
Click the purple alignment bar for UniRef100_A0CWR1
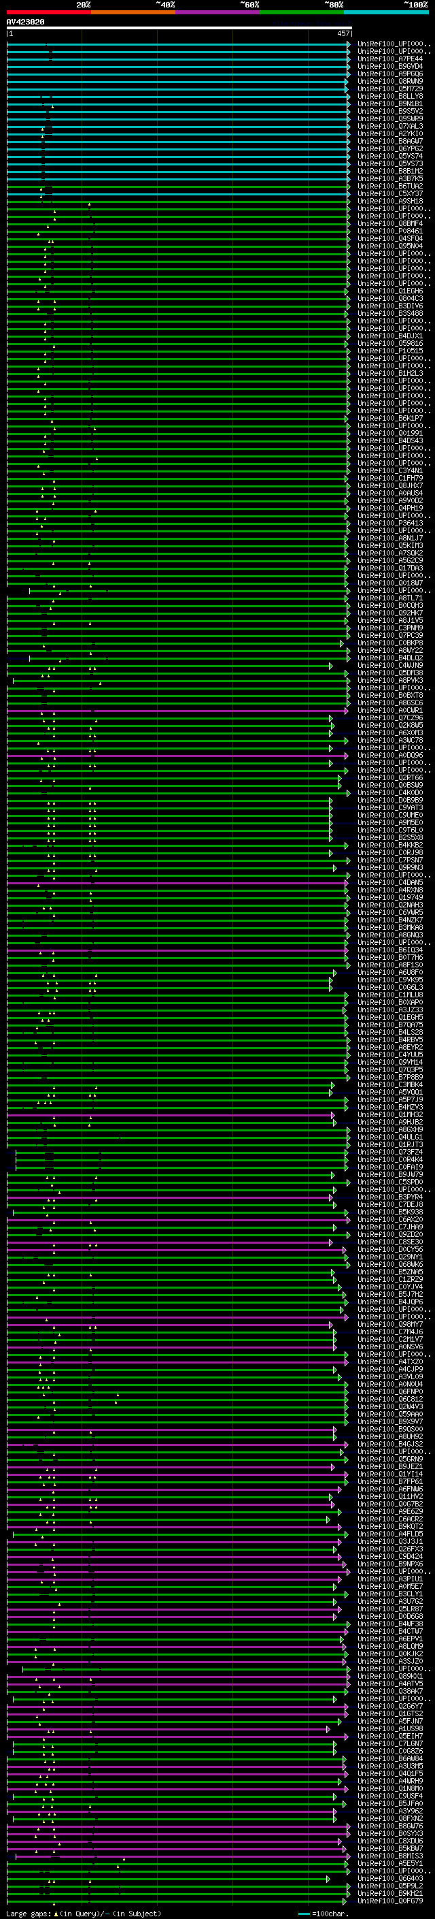pos(179,710)
